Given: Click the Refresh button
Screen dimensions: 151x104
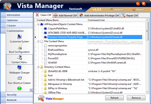Looking at the screenshot, I should tap(115, 98).
